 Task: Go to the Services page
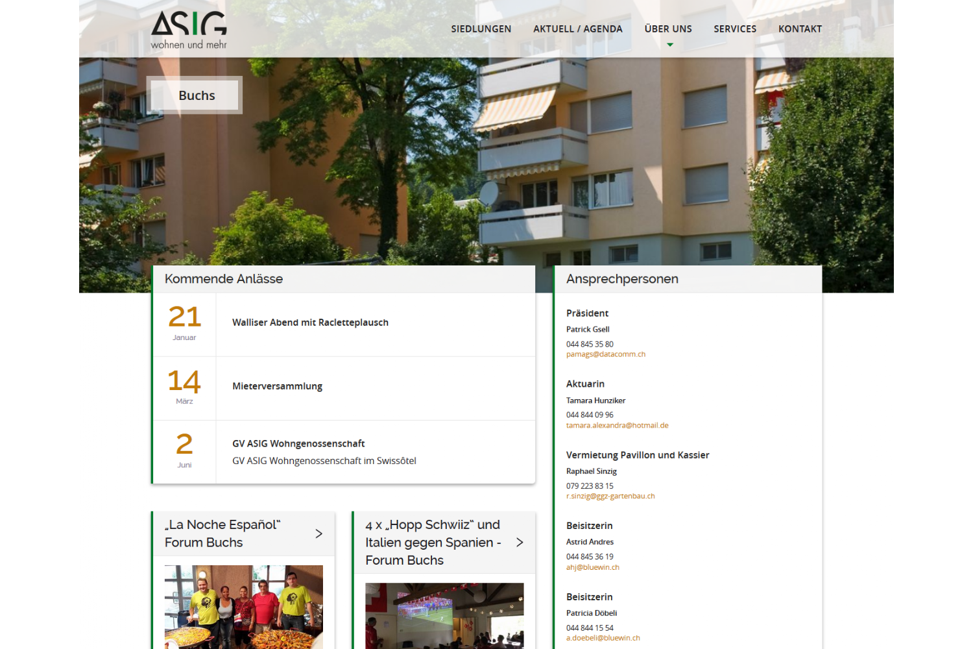(x=735, y=29)
